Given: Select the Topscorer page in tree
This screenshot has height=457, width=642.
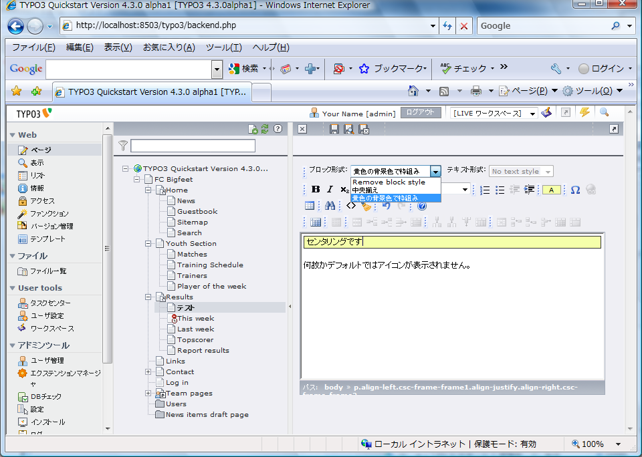Looking at the screenshot, I should point(195,339).
